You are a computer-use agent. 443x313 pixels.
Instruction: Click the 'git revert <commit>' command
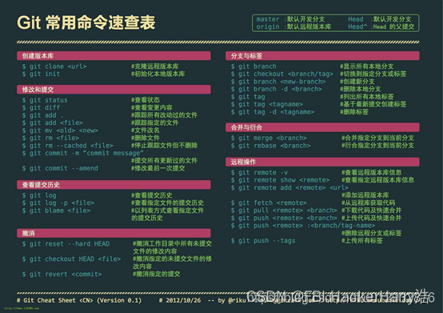click(62, 274)
